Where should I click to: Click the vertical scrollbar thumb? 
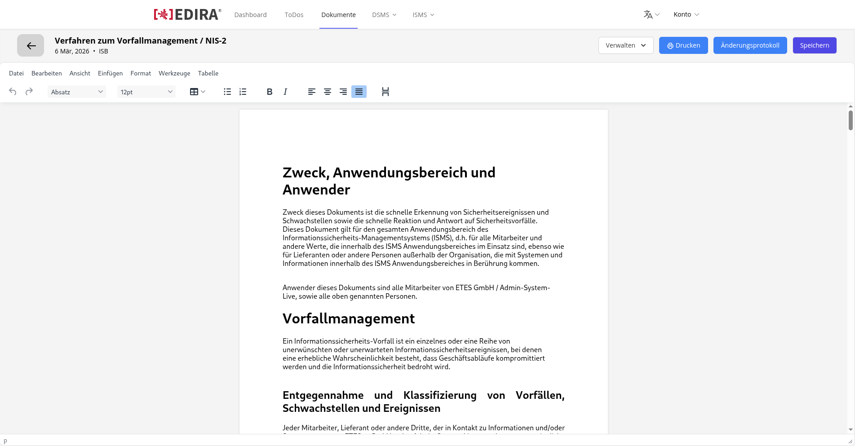(x=851, y=120)
